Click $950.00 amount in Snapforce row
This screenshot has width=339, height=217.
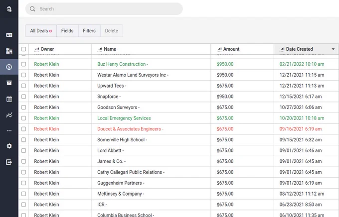click(x=225, y=97)
